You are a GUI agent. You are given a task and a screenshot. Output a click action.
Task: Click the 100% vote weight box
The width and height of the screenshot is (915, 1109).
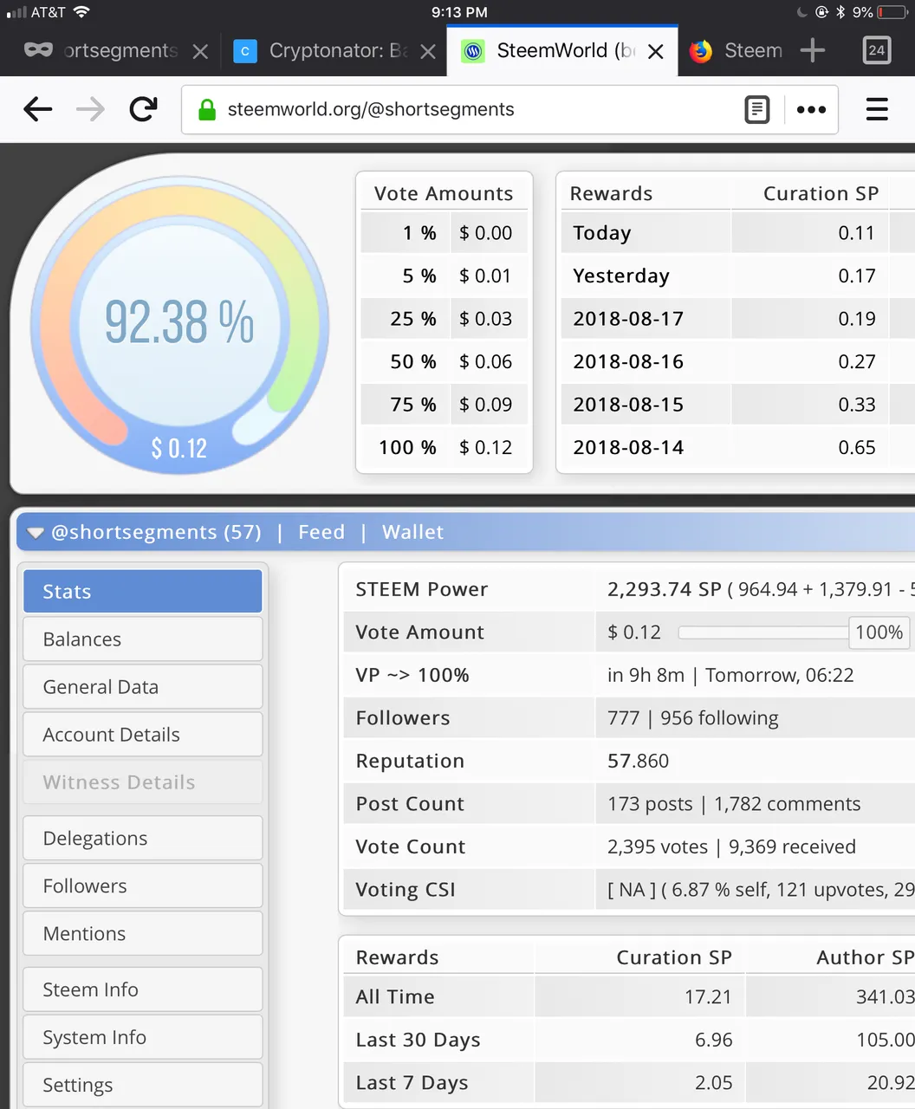pos(879,632)
